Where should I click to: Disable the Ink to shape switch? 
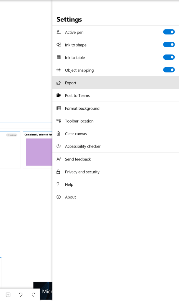169,45
